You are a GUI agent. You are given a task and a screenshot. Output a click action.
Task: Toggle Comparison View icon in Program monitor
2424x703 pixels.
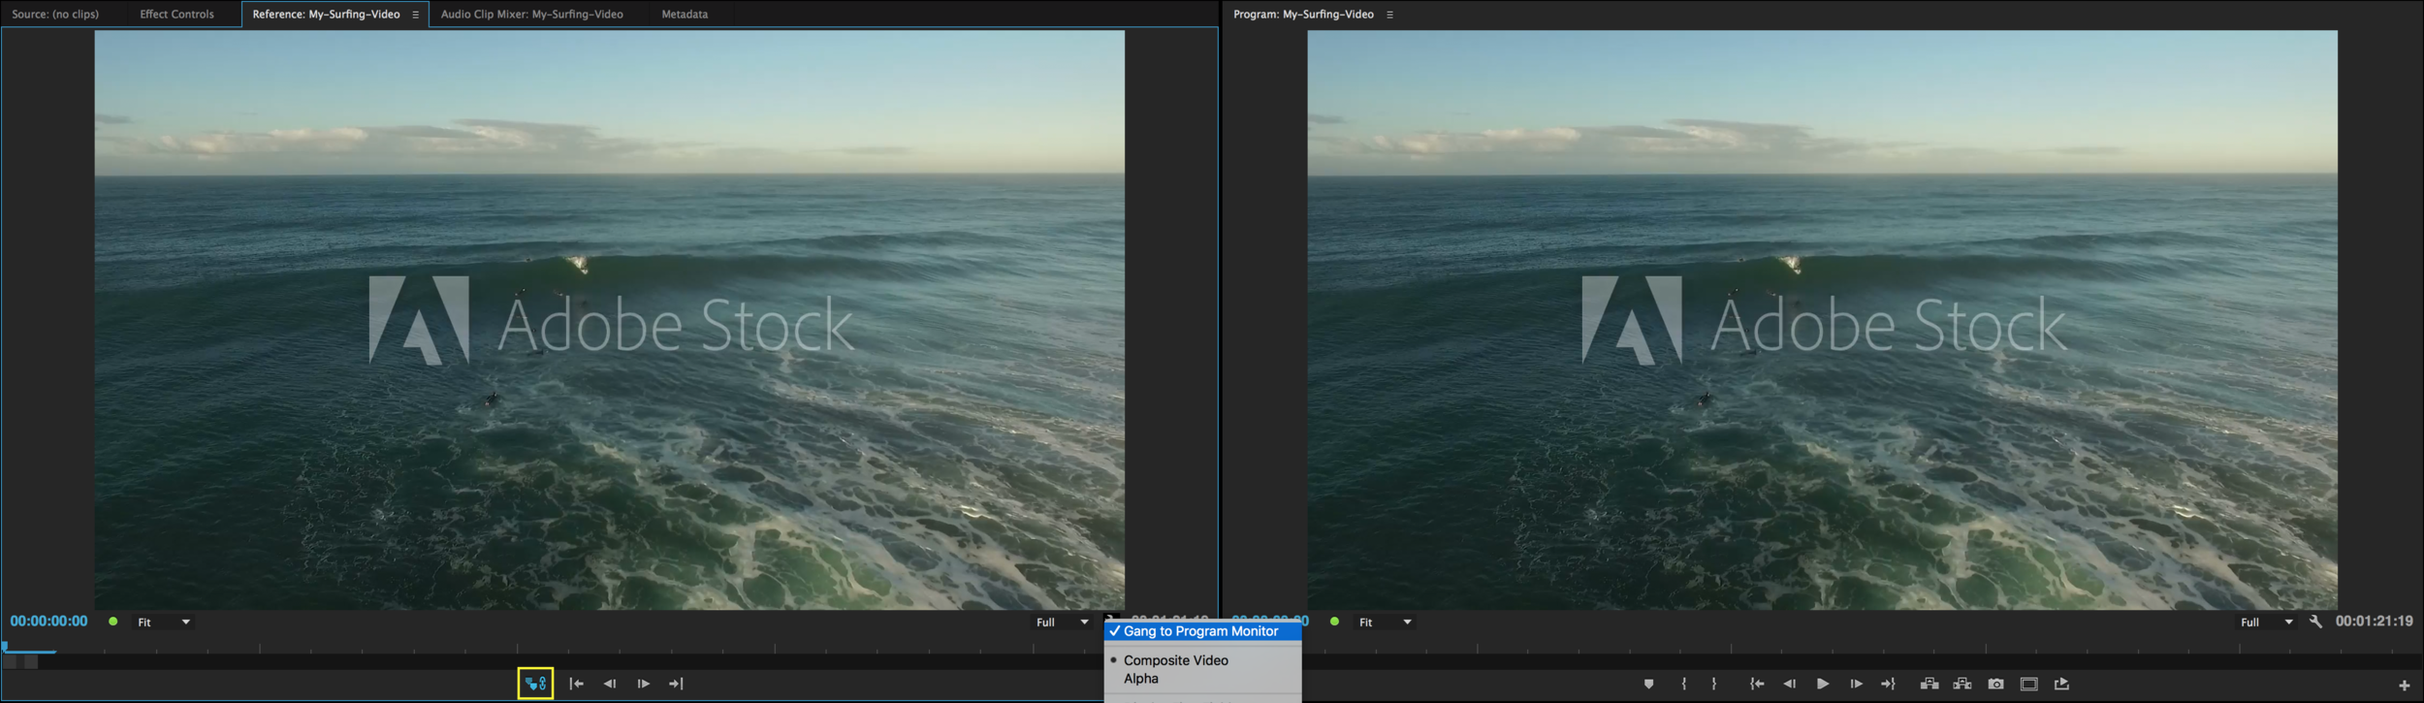click(2028, 684)
